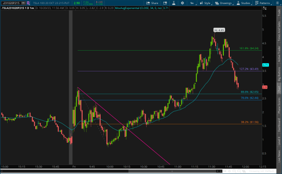Screen dimensions: 282x174
Task: Open the Patterns menu
Action: pyautogui.click(x=263, y=3)
